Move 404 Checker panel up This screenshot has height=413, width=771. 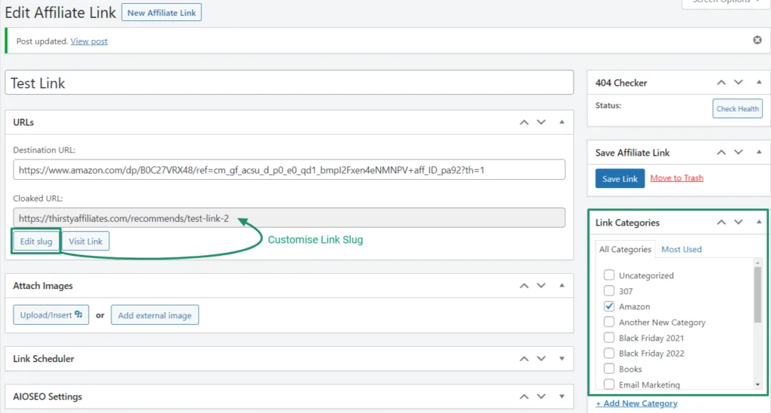(x=721, y=83)
